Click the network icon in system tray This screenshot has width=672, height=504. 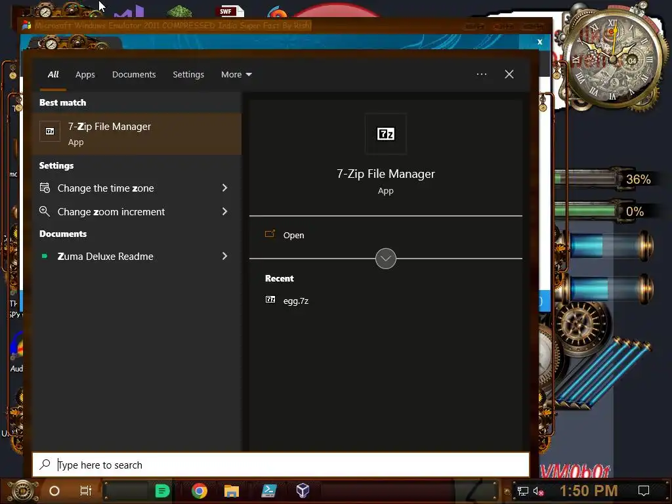click(x=522, y=491)
